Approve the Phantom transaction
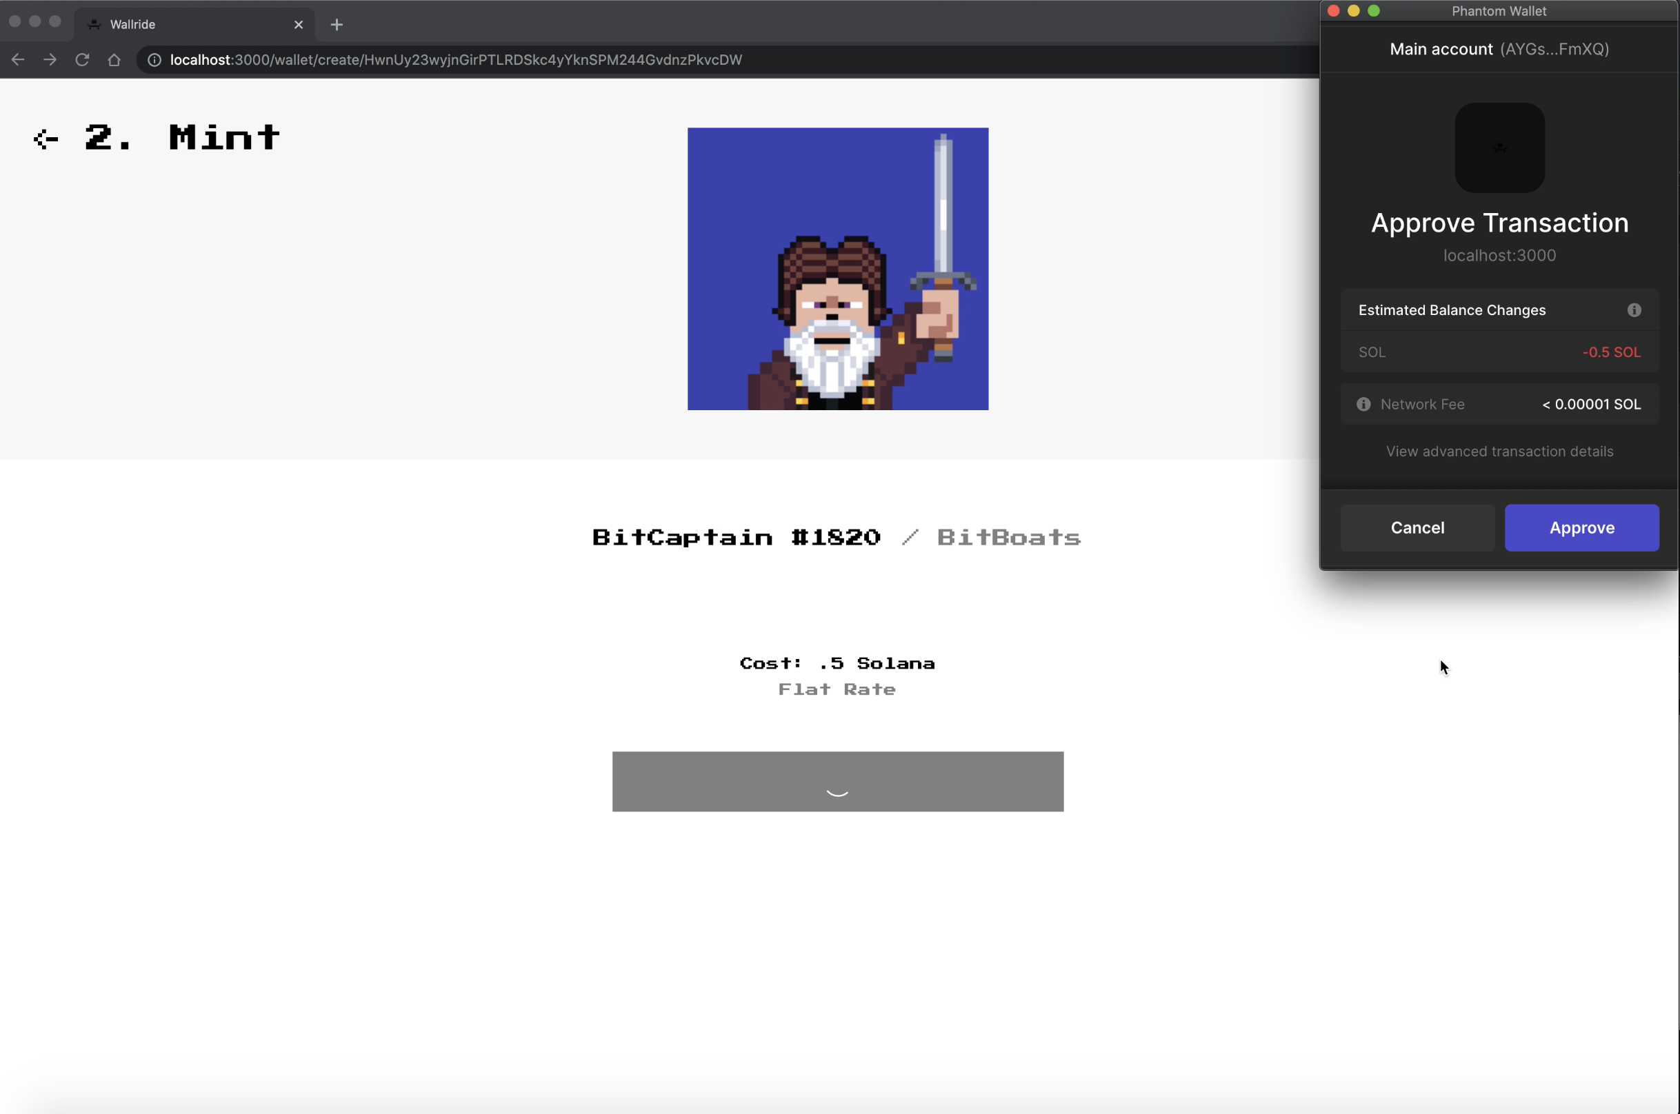This screenshot has width=1680, height=1114. click(1581, 528)
